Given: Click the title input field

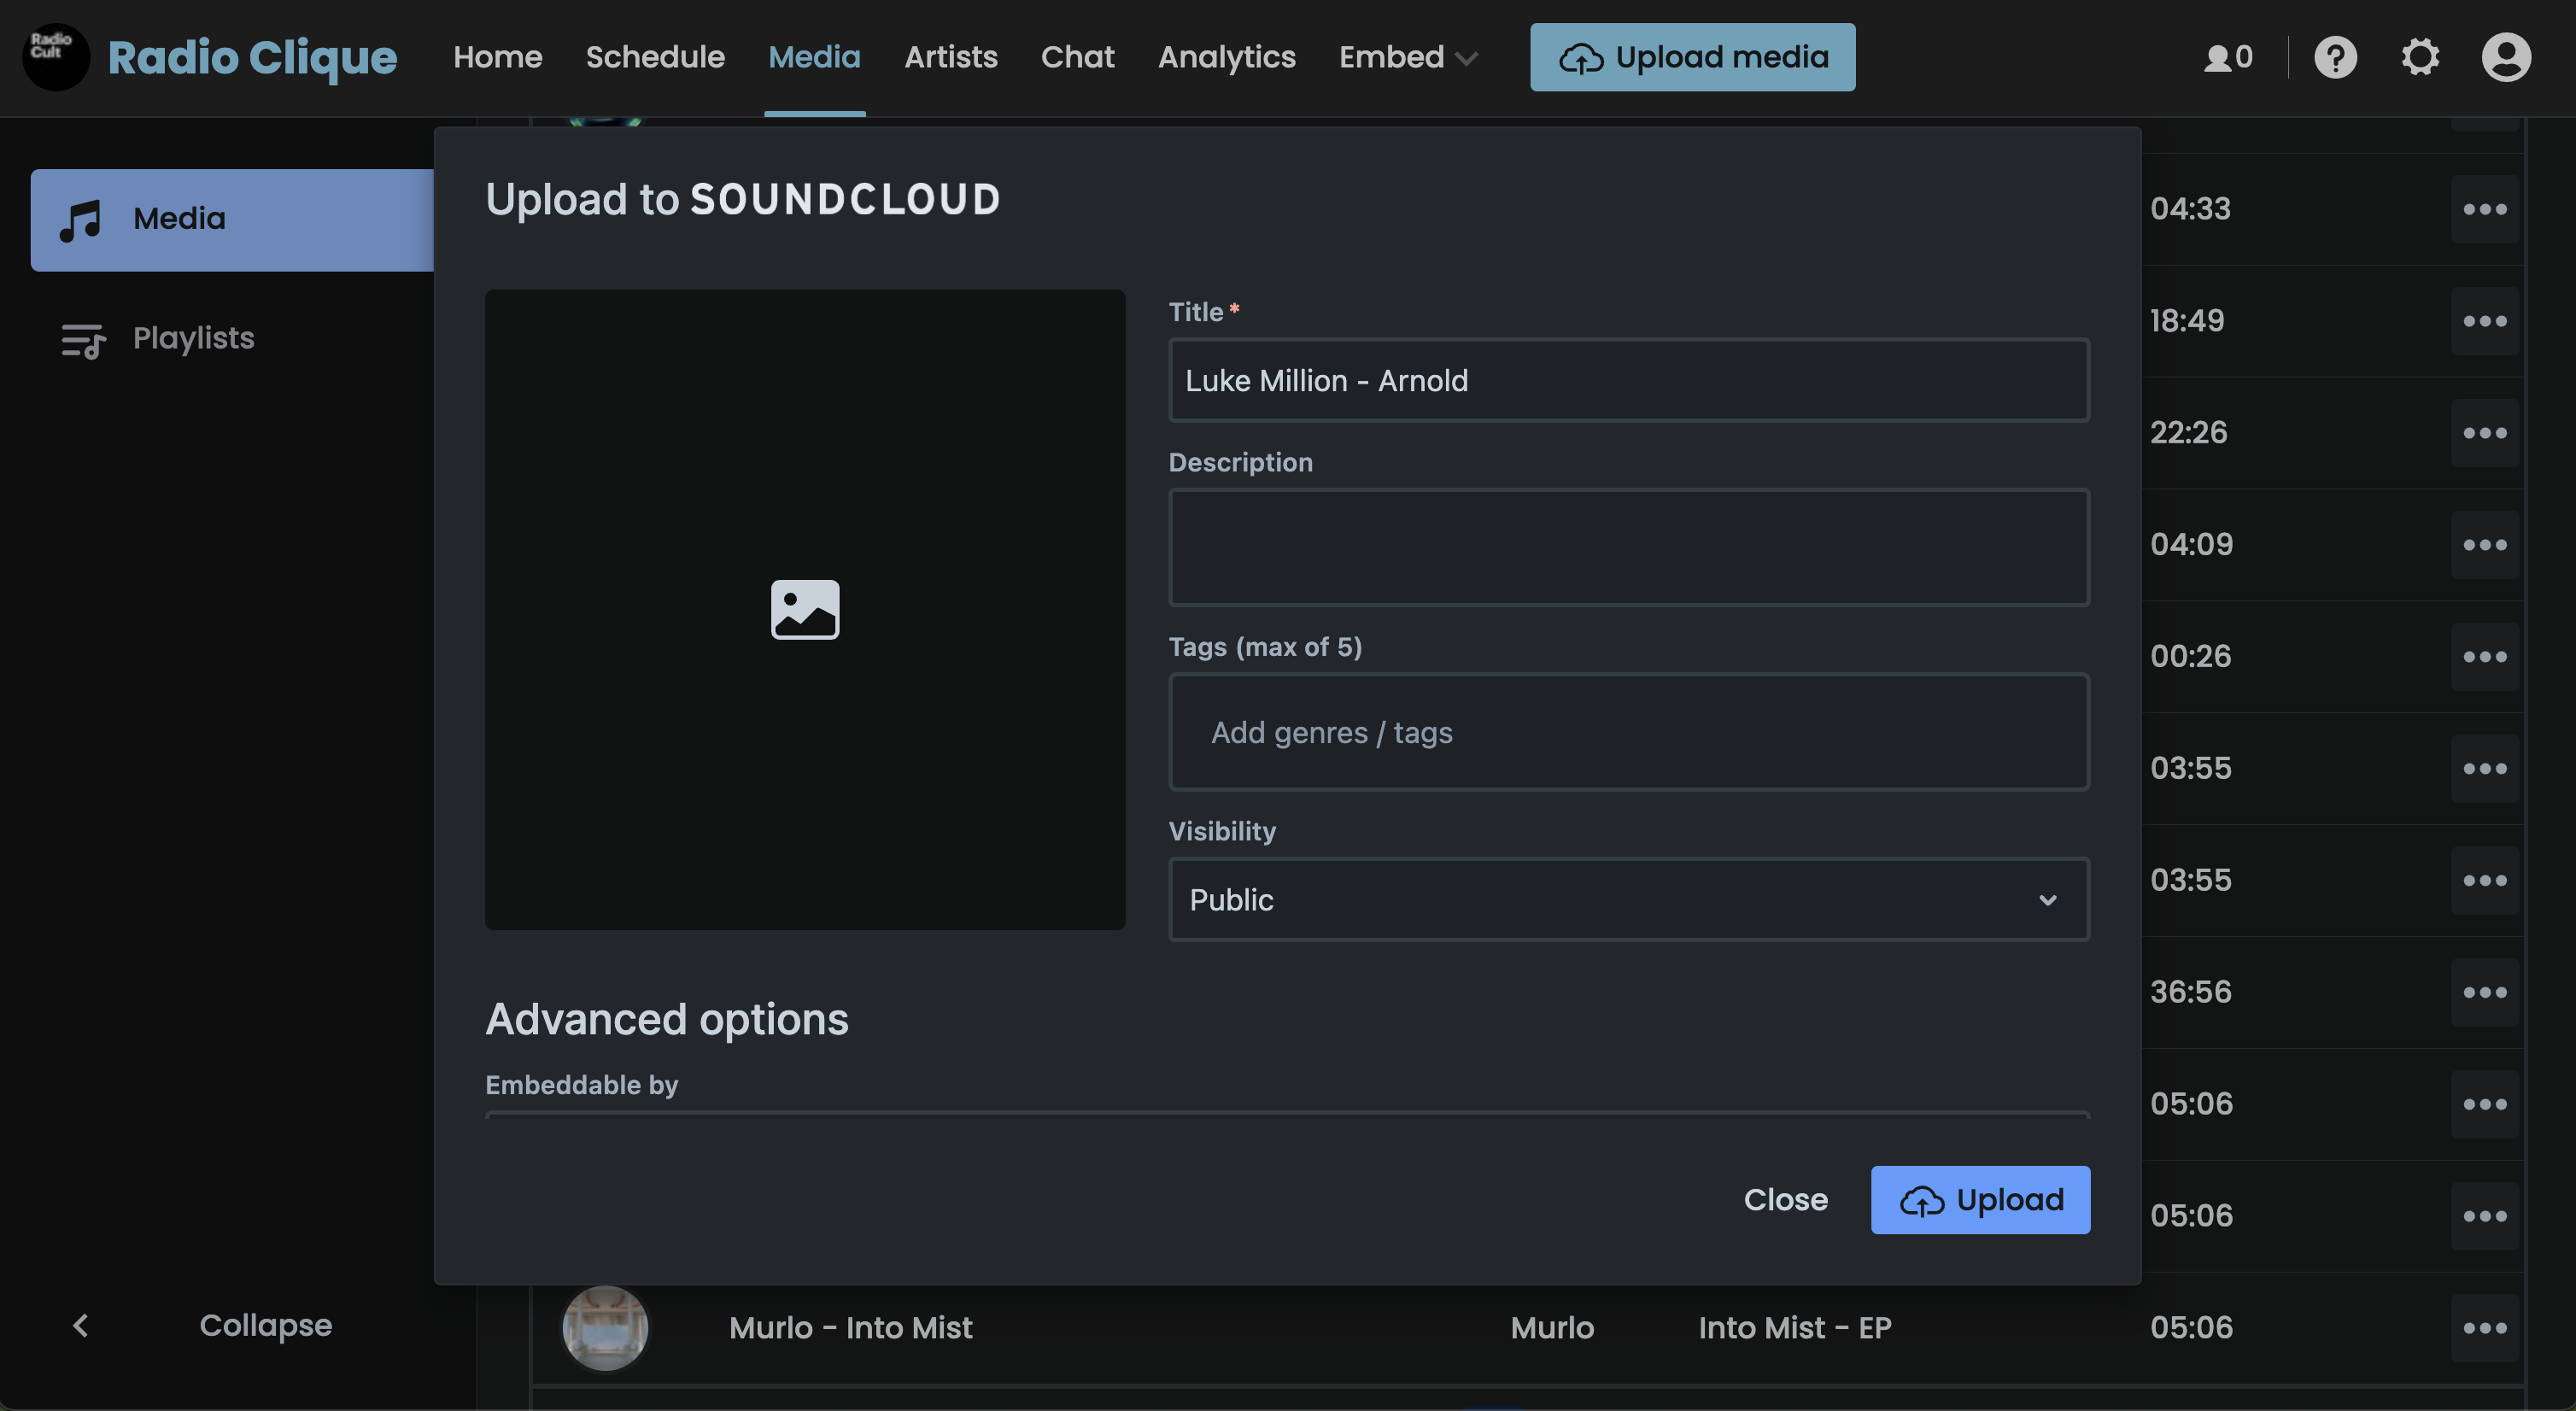Looking at the screenshot, I should [x=1630, y=381].
